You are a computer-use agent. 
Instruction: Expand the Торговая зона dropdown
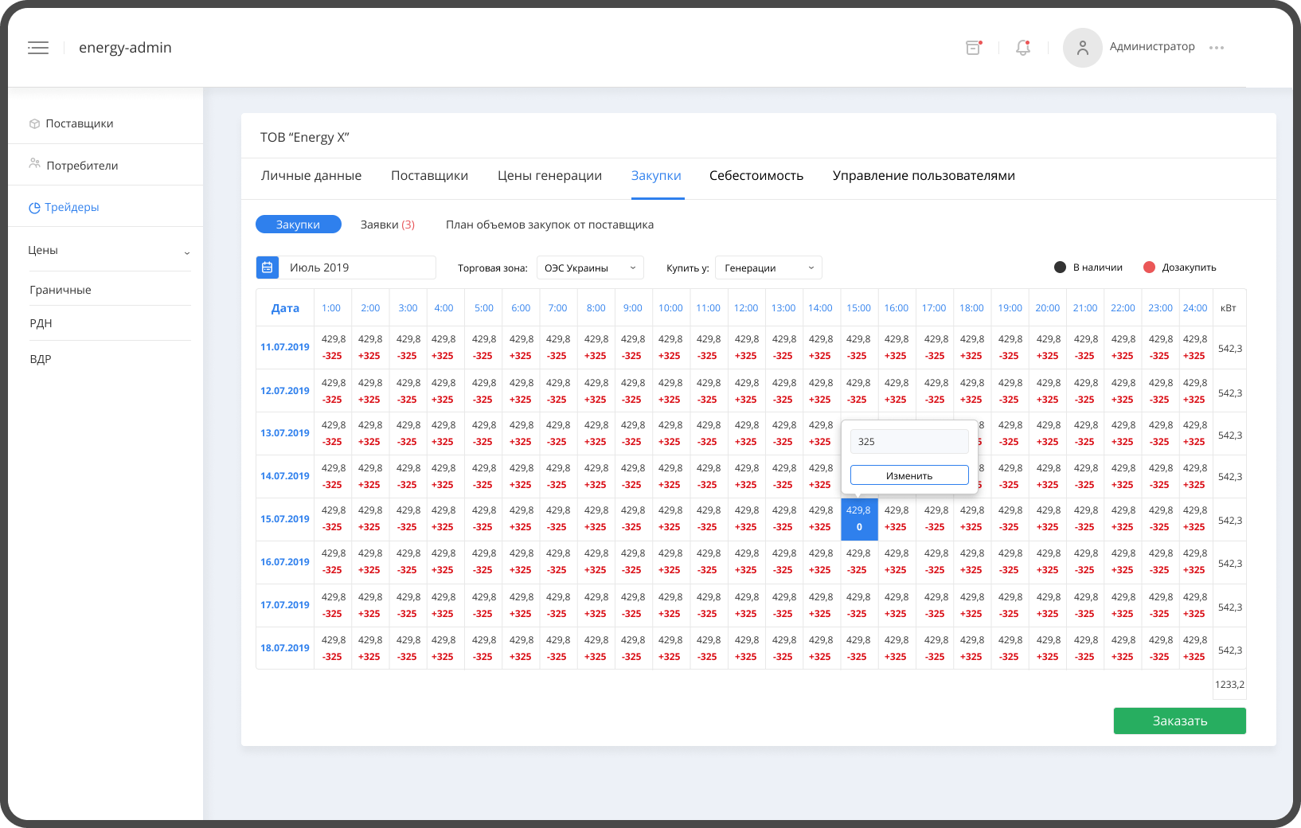590,268
